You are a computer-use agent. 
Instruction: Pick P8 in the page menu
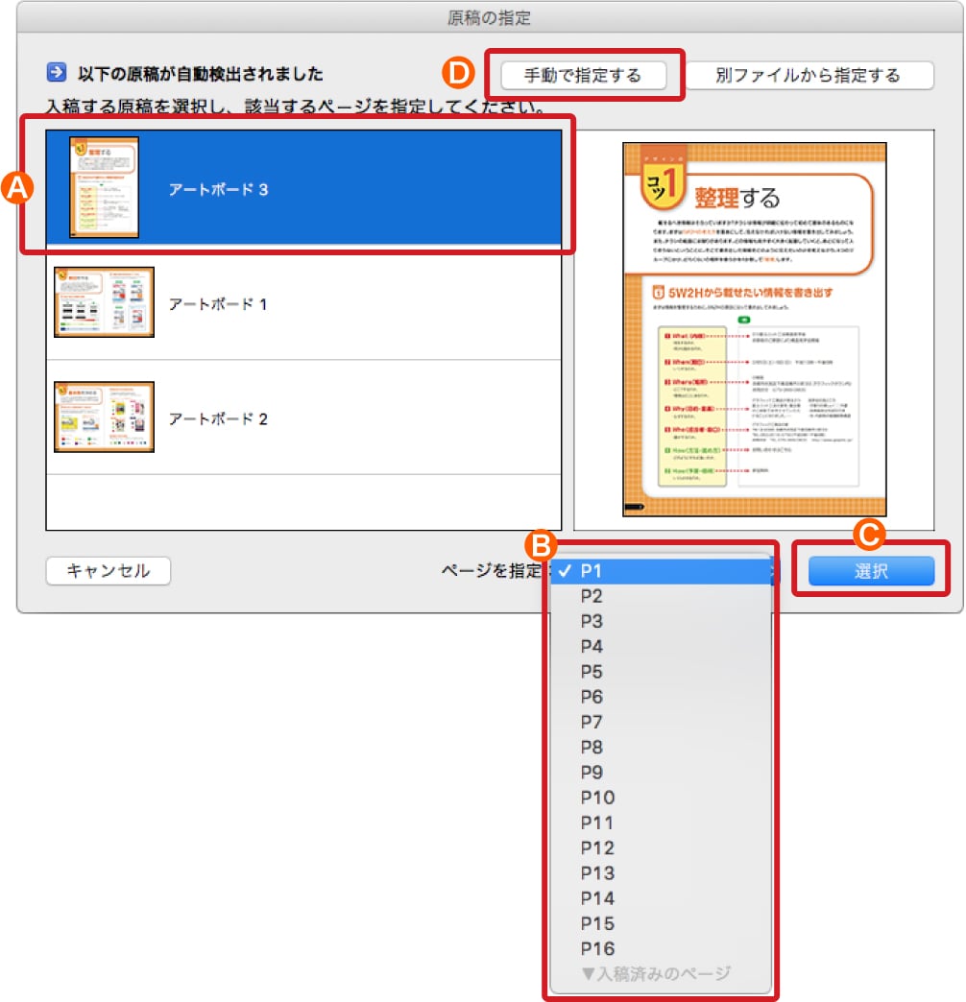pyautogui.click(x=592, y=747)
